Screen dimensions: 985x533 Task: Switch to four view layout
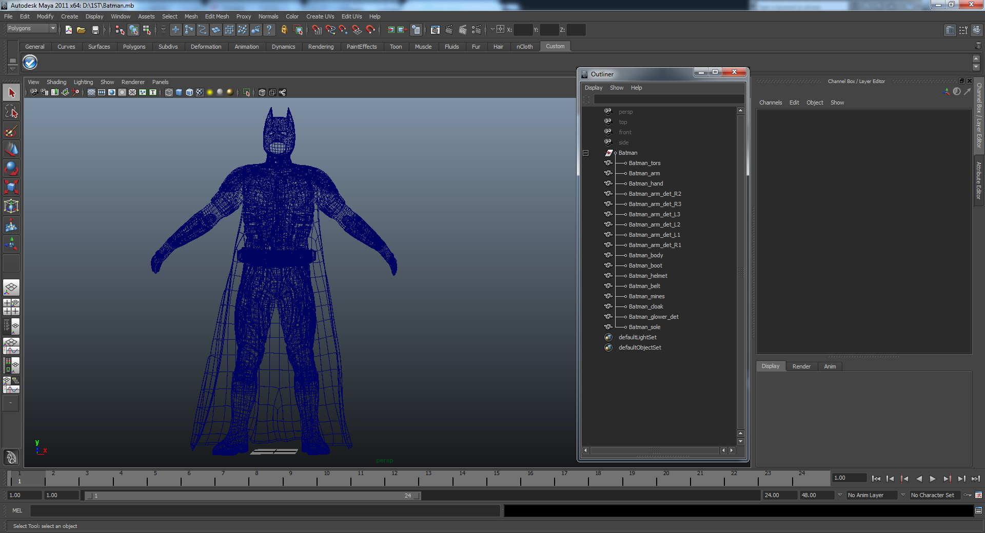click(11, 306)
